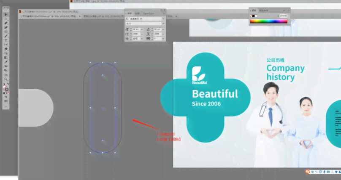Choose the black swatch in Color panel

(x=254, y=16)
